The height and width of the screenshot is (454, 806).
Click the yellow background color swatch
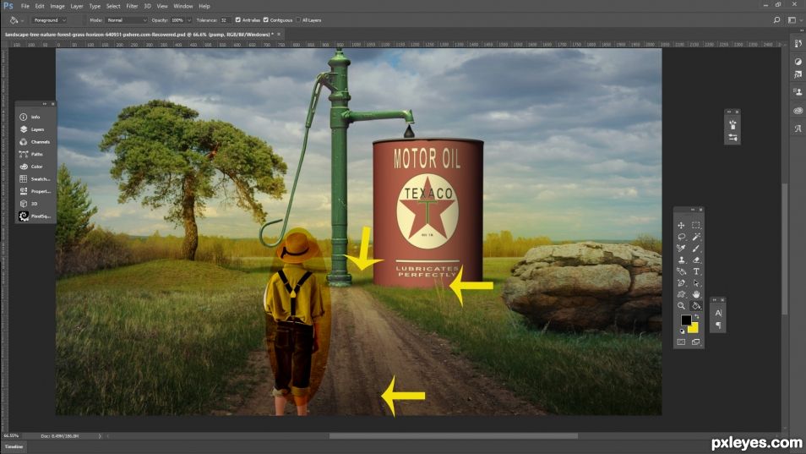[x=694, y=328]
